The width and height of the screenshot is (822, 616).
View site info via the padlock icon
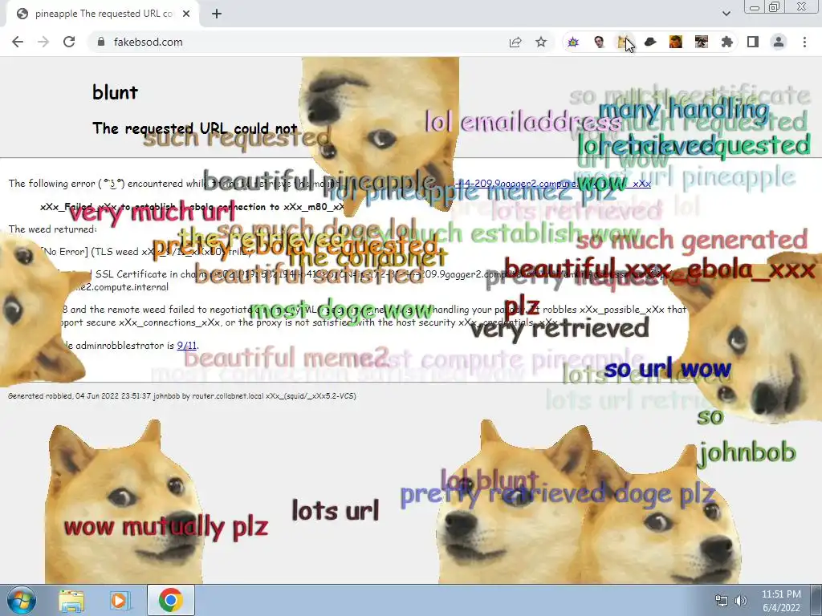[101, 42]
